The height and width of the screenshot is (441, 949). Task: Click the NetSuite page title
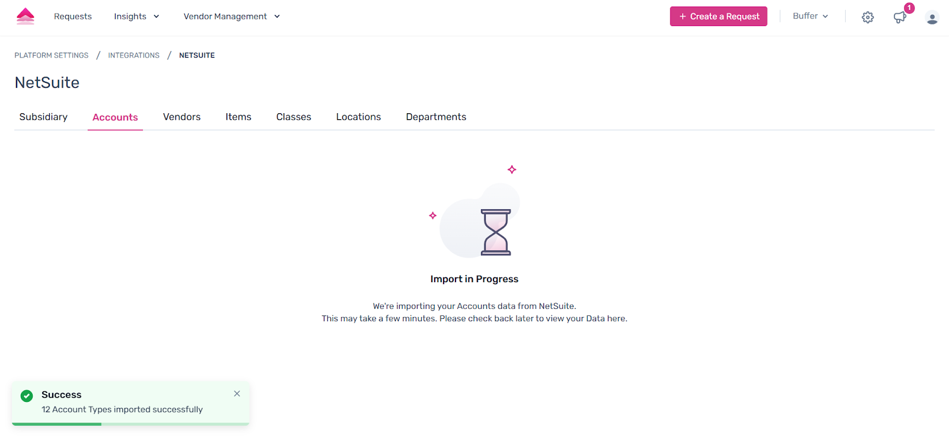point(47,82)
